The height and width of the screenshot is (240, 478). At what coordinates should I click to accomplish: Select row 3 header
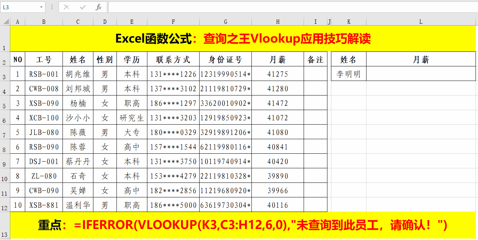(x=5, y=73)
